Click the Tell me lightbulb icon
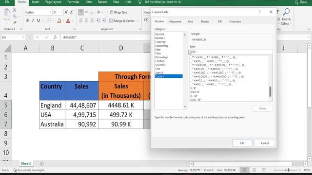This screenshot has width=312, height=175. (140, 2)
